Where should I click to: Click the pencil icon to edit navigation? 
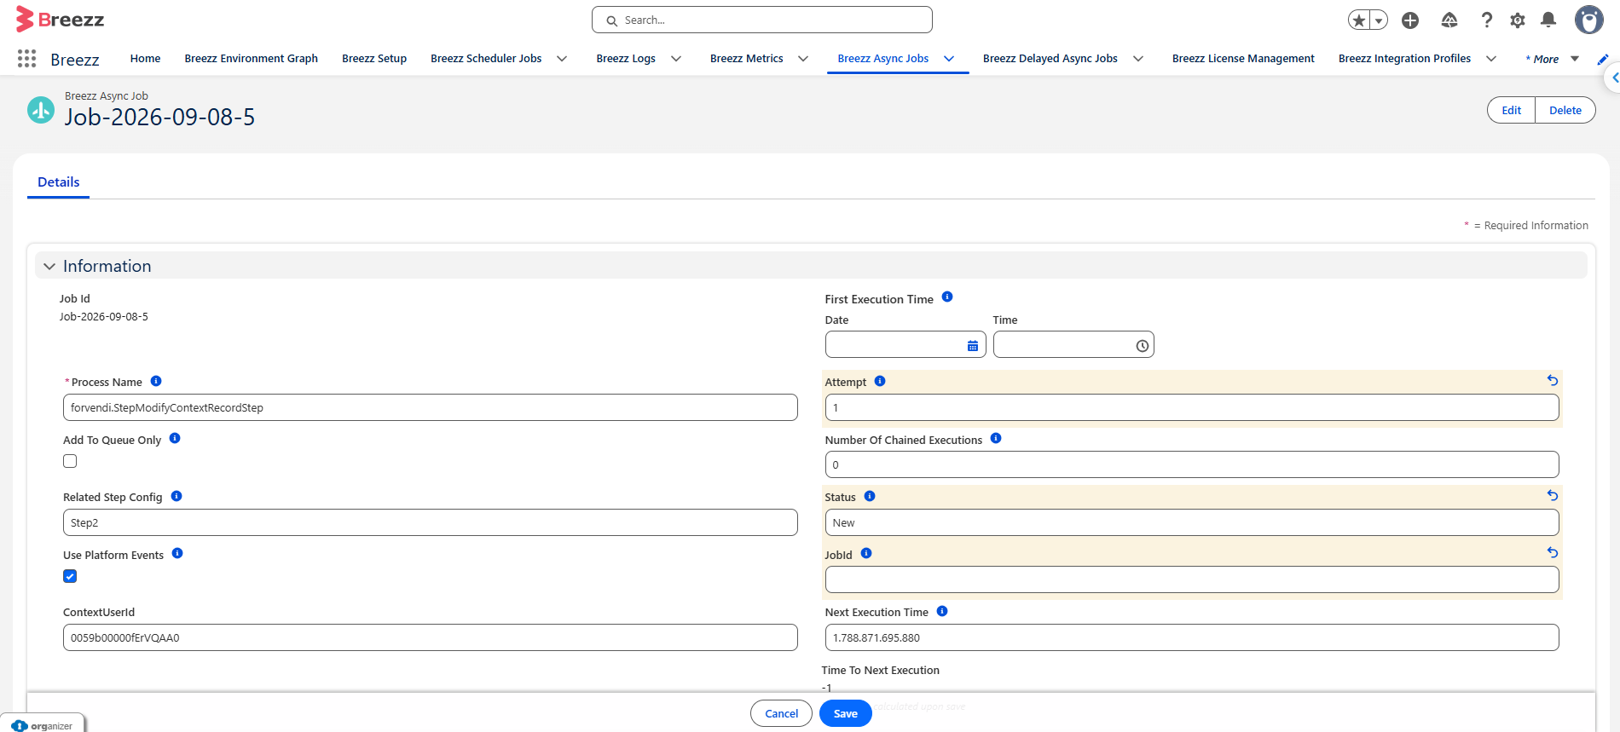click(1602, 59)
